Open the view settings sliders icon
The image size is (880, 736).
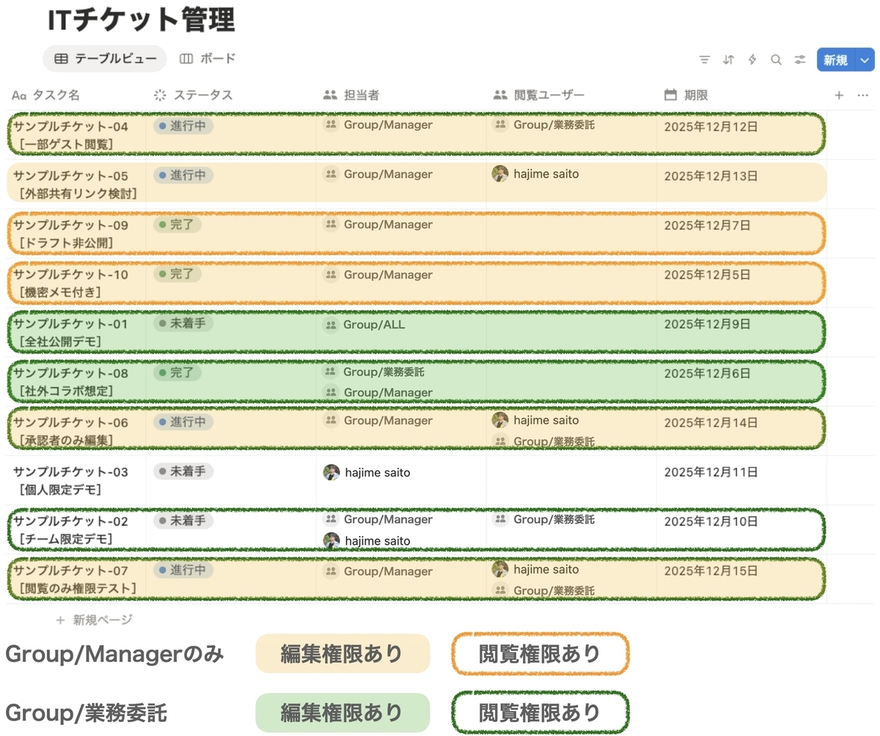(x=799, y=59)
